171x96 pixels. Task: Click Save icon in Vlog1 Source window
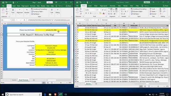click(77, 2)
